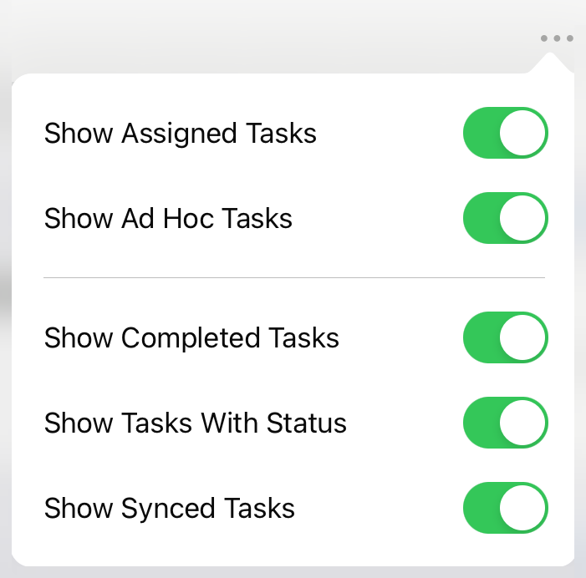
Task: Switch off Show Tasks With Status
Action: click(x=505, y=423)
